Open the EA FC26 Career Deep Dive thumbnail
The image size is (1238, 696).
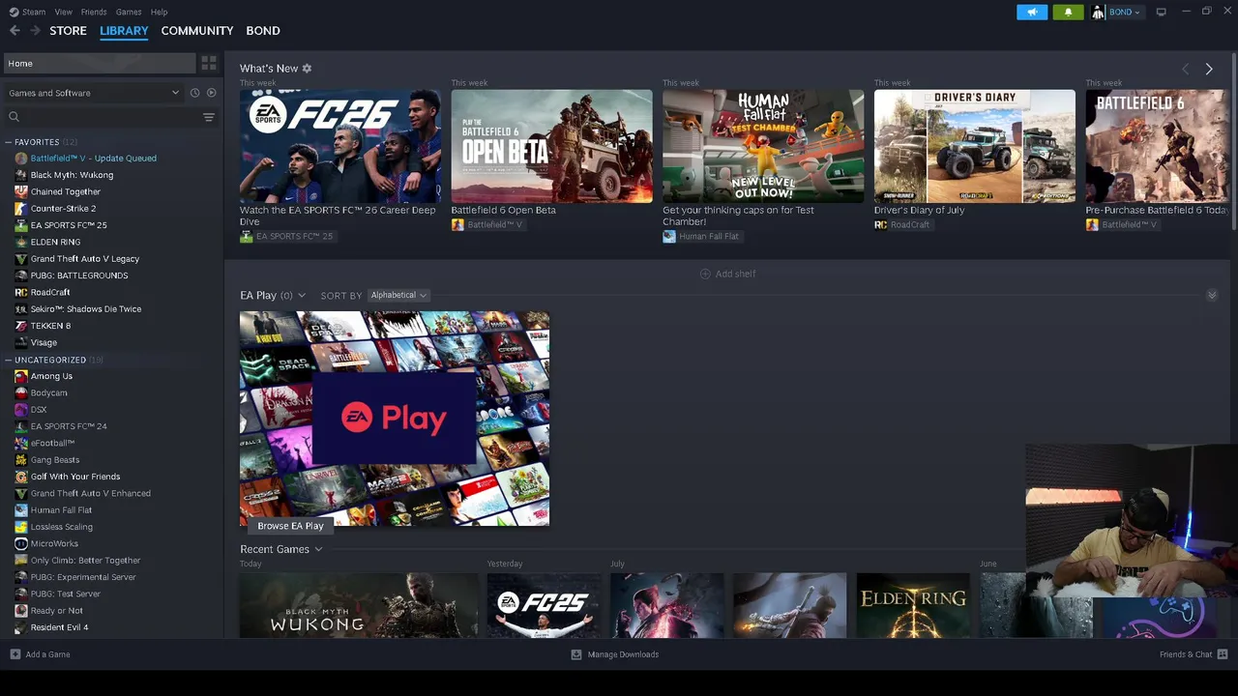[x=340, y=146]
